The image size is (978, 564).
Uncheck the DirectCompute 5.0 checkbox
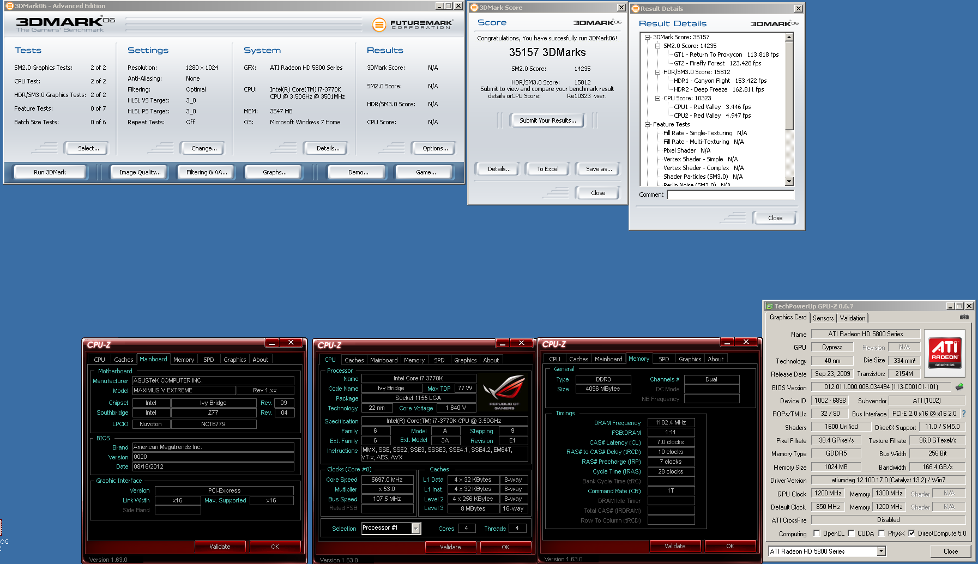911,533
